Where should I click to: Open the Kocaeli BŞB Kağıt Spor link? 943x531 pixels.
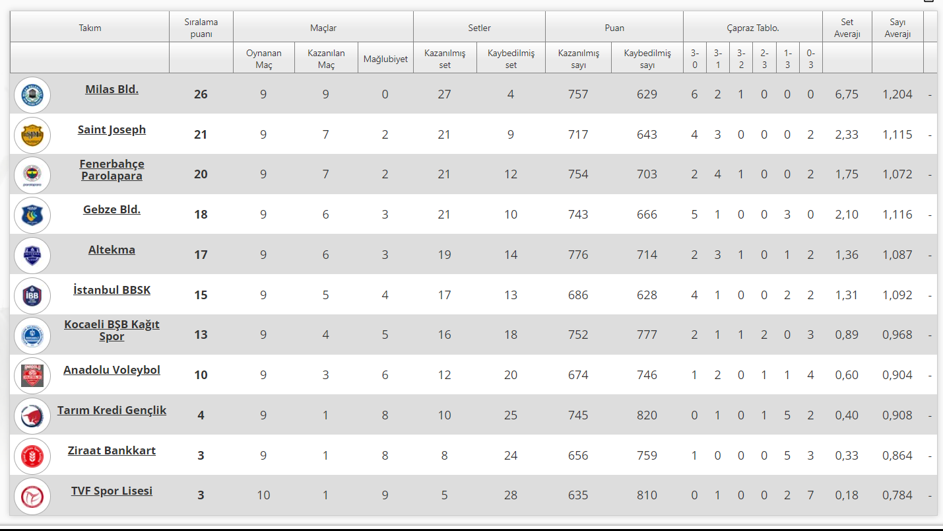(112, 330)
